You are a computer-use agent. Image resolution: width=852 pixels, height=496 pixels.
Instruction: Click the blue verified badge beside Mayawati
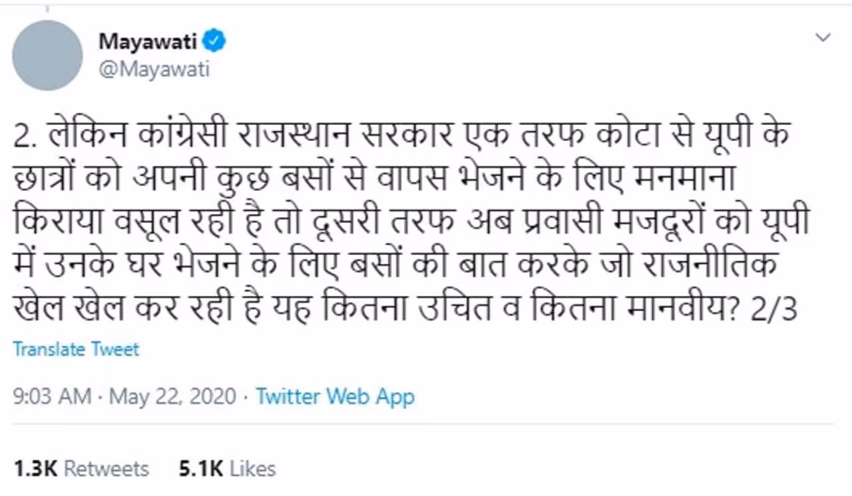pos(214,42)
